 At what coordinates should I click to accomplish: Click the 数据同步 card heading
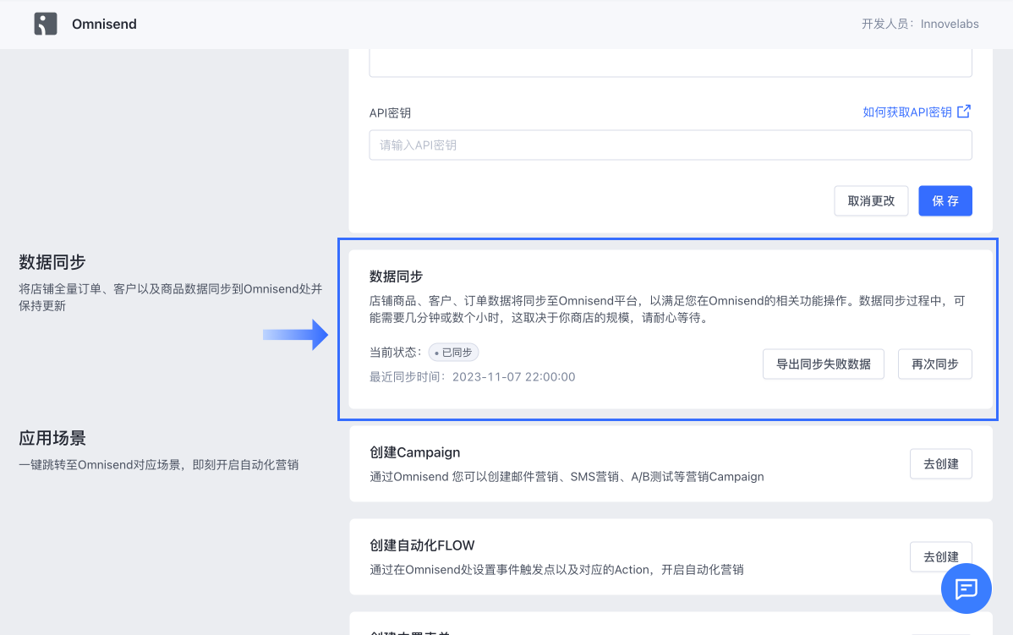point(396,276)
